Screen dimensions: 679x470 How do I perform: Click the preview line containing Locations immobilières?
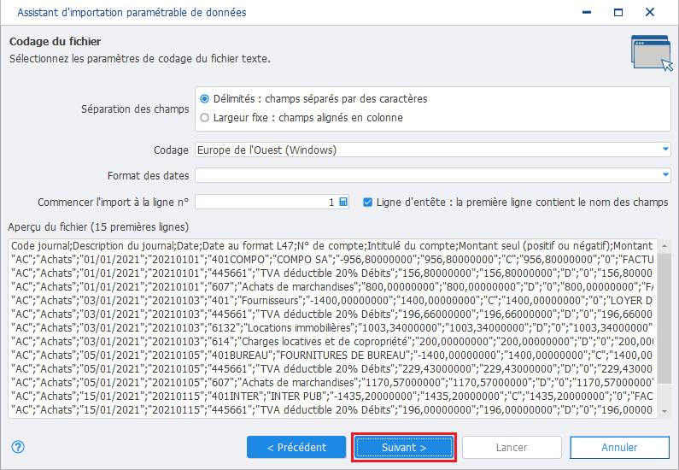(331, 328)
